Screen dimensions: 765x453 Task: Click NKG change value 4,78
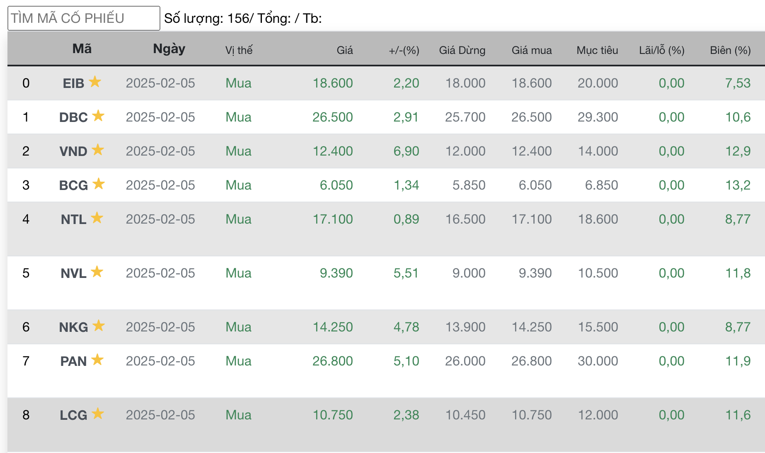tap(406, 327)
